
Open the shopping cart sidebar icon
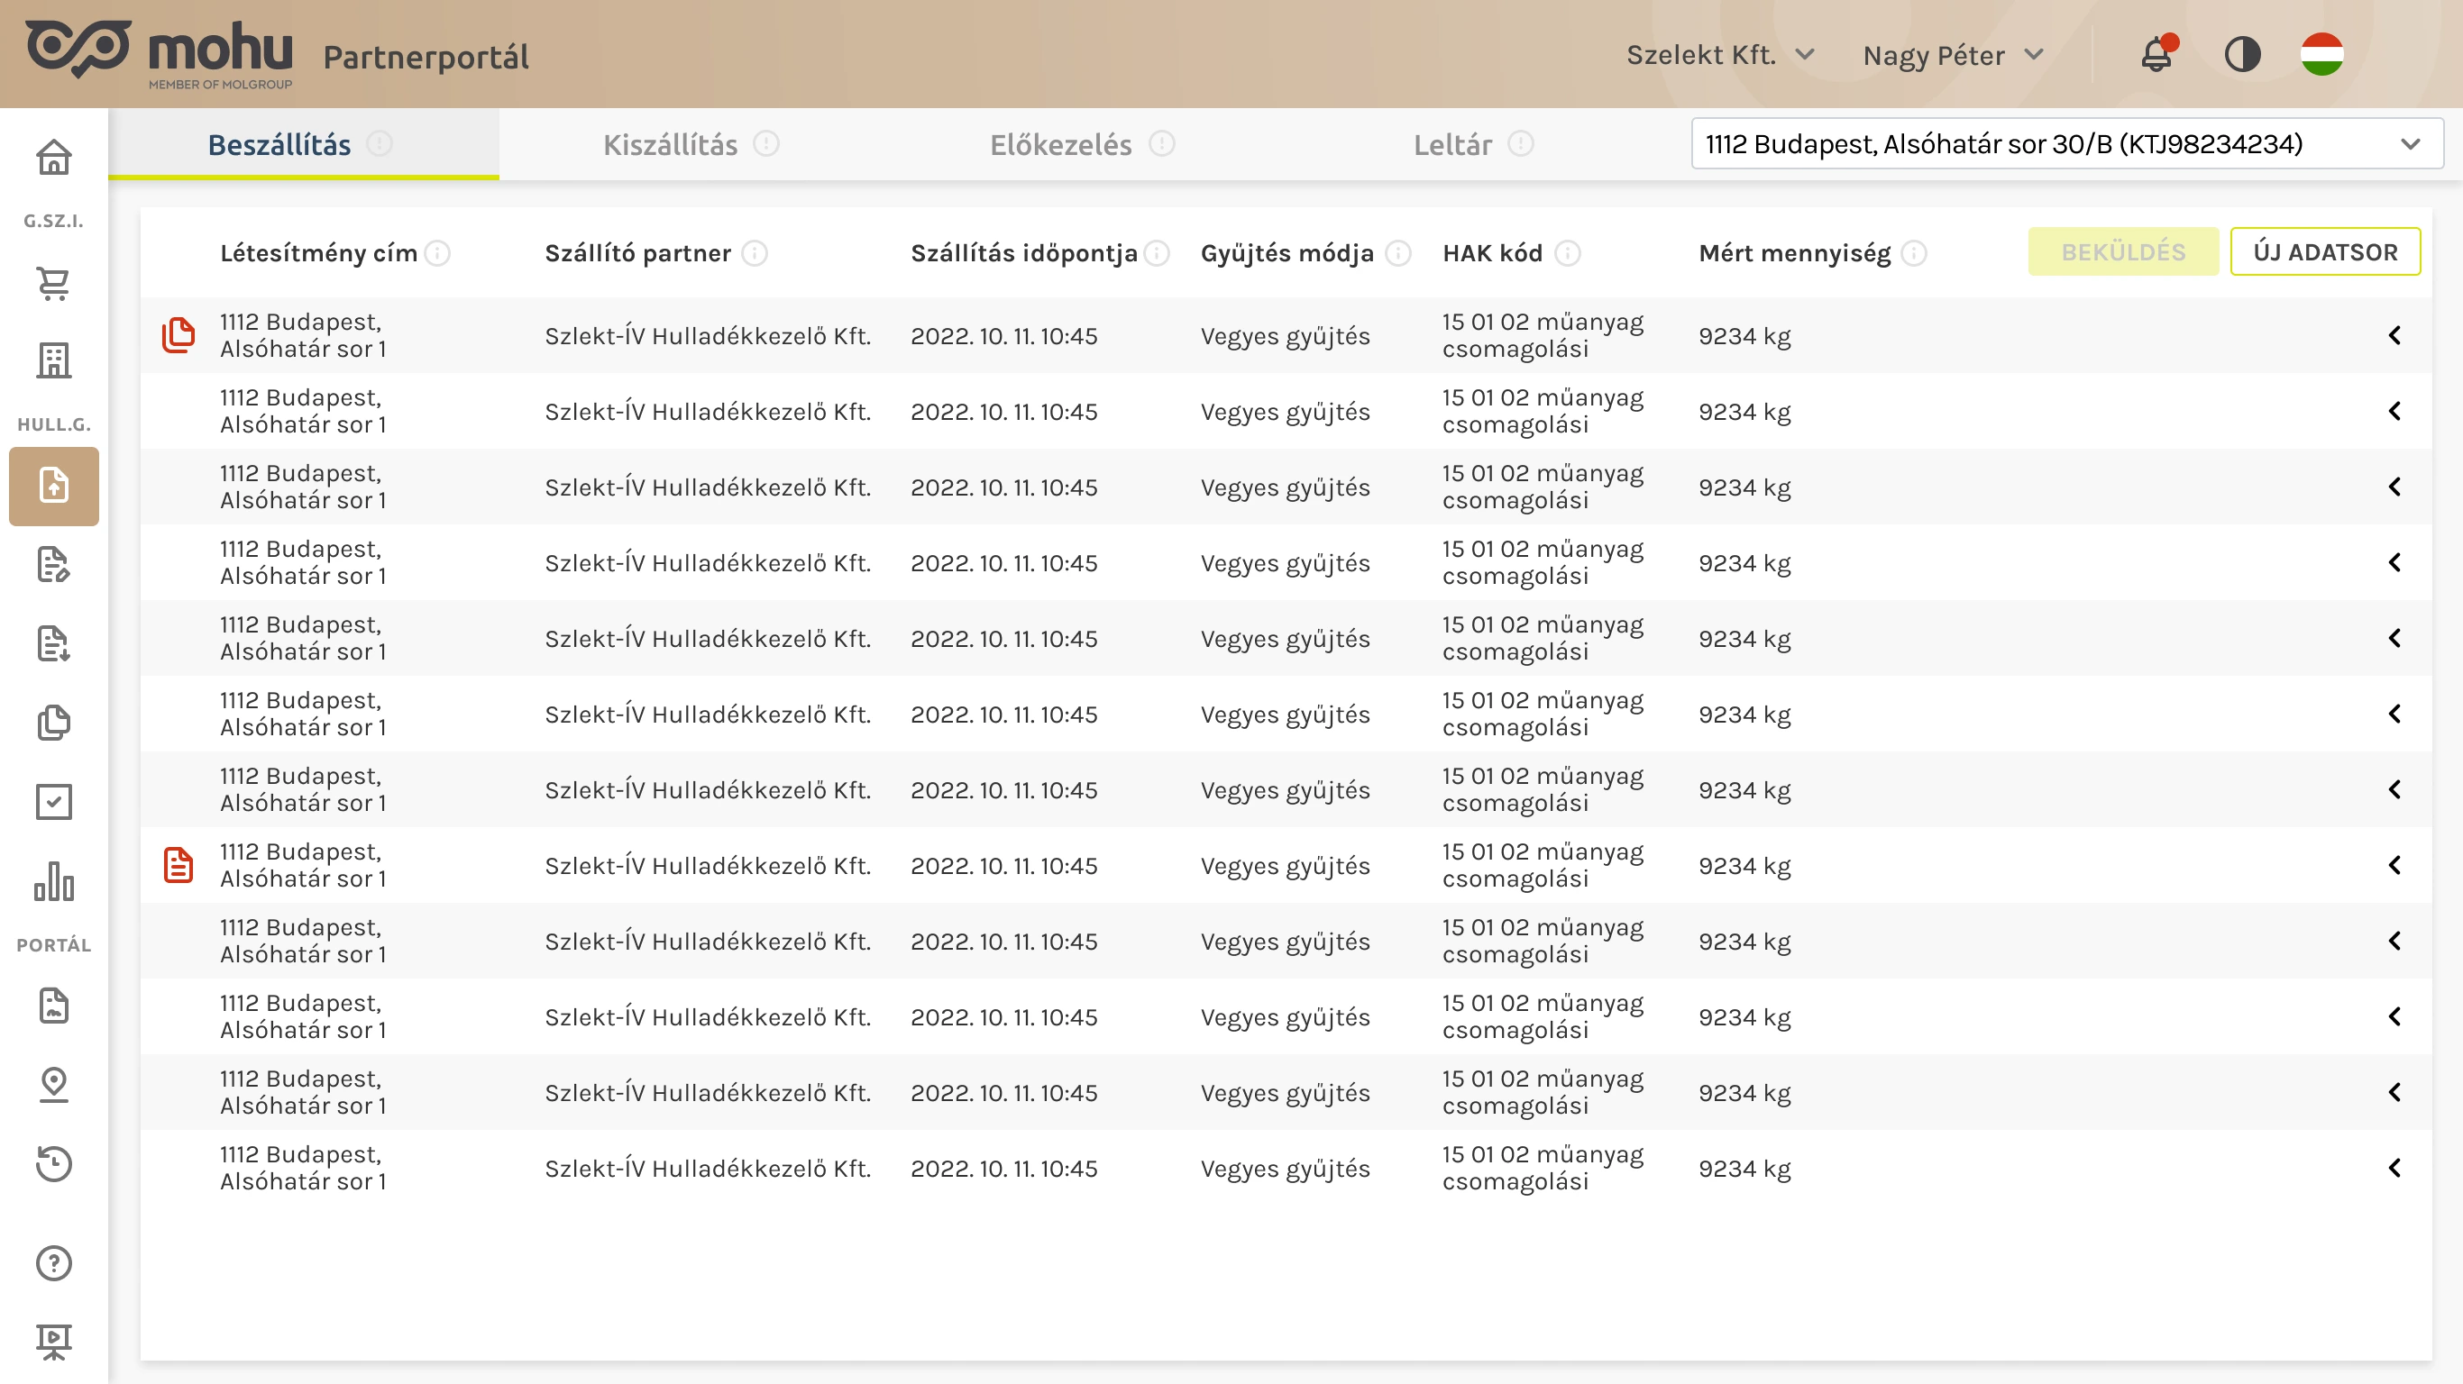point(53,283)
